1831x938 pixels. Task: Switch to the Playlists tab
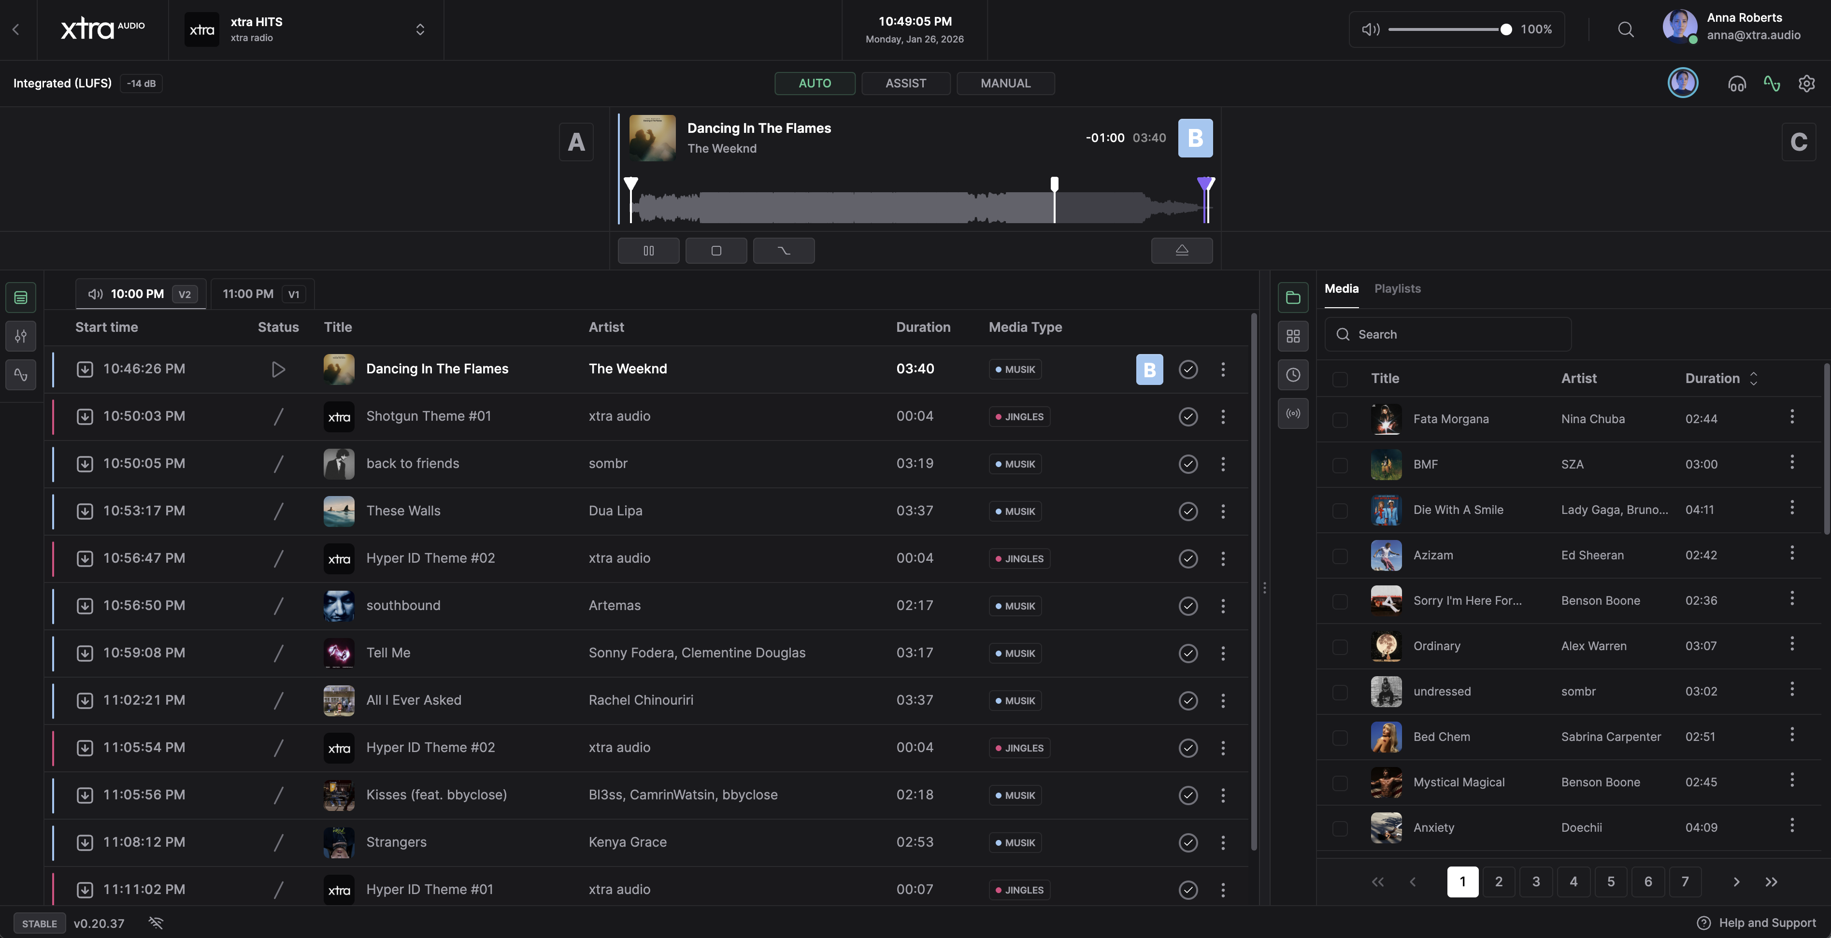[x=1397, y=288]
